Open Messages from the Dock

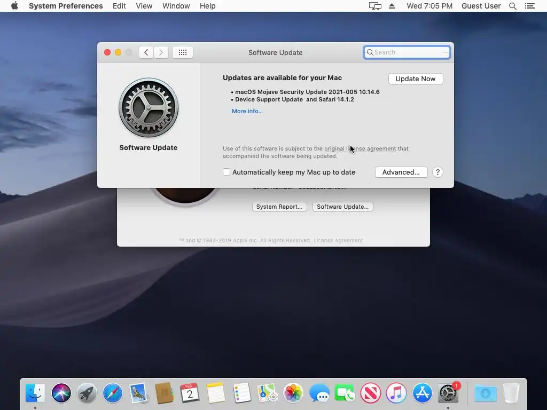pyautogui.click(x=319, y=393)
